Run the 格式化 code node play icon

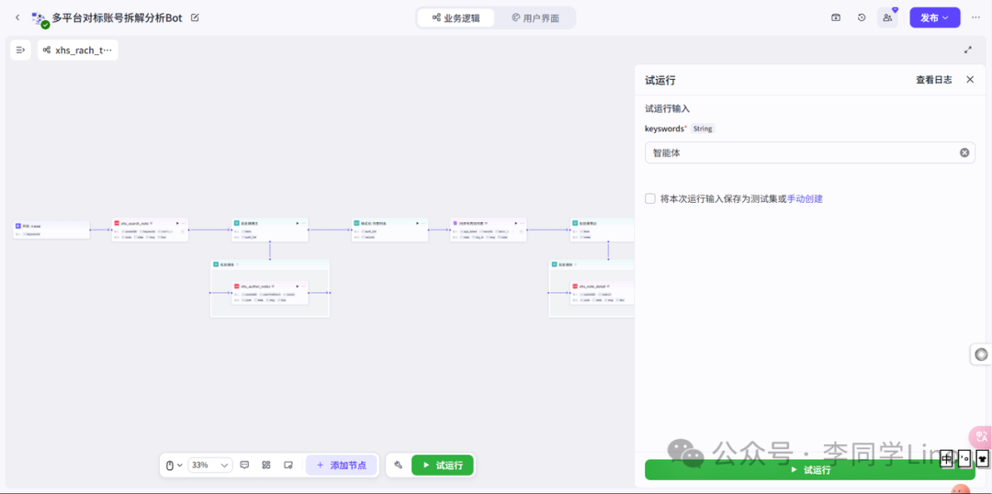click(x=417, y=223)
